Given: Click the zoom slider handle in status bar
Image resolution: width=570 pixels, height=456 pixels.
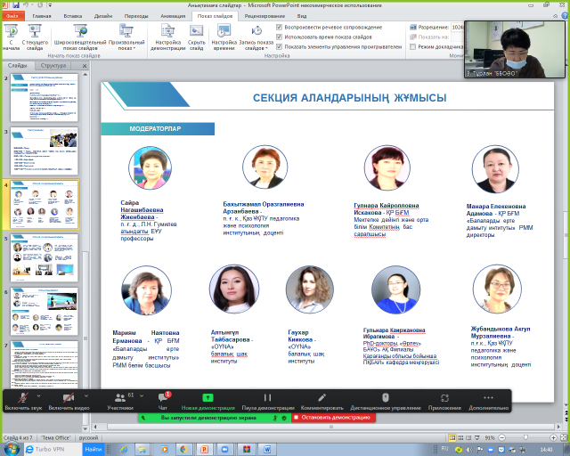Looking at the screenshot, I should (525, 437).
